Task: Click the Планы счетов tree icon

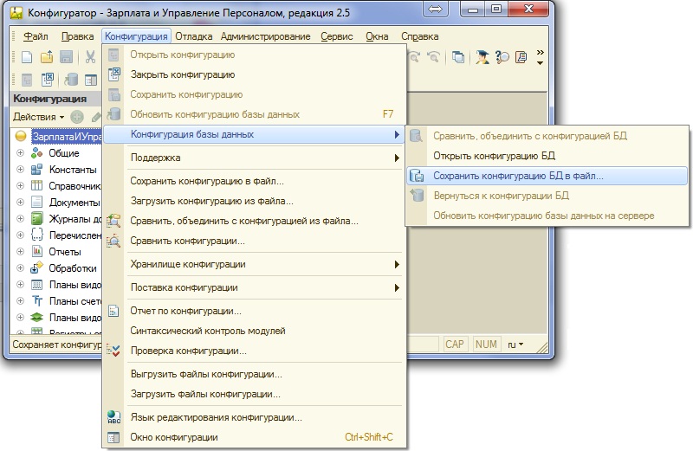Action: pos(36,301)
